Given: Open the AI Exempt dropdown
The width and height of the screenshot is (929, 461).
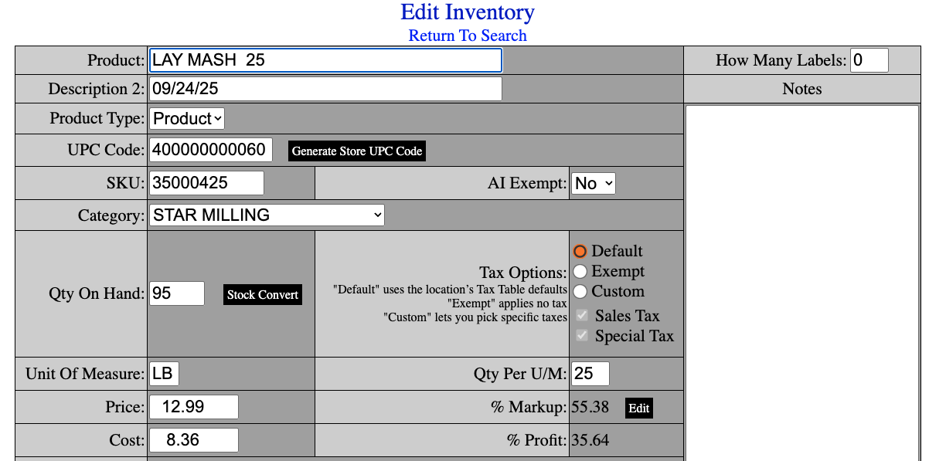Looking at the screenshot, I should point(593,183).
